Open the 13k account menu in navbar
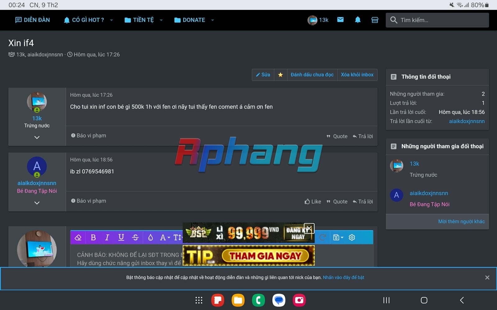The width and height of the screenshot is (497, 310). (318, 20)
